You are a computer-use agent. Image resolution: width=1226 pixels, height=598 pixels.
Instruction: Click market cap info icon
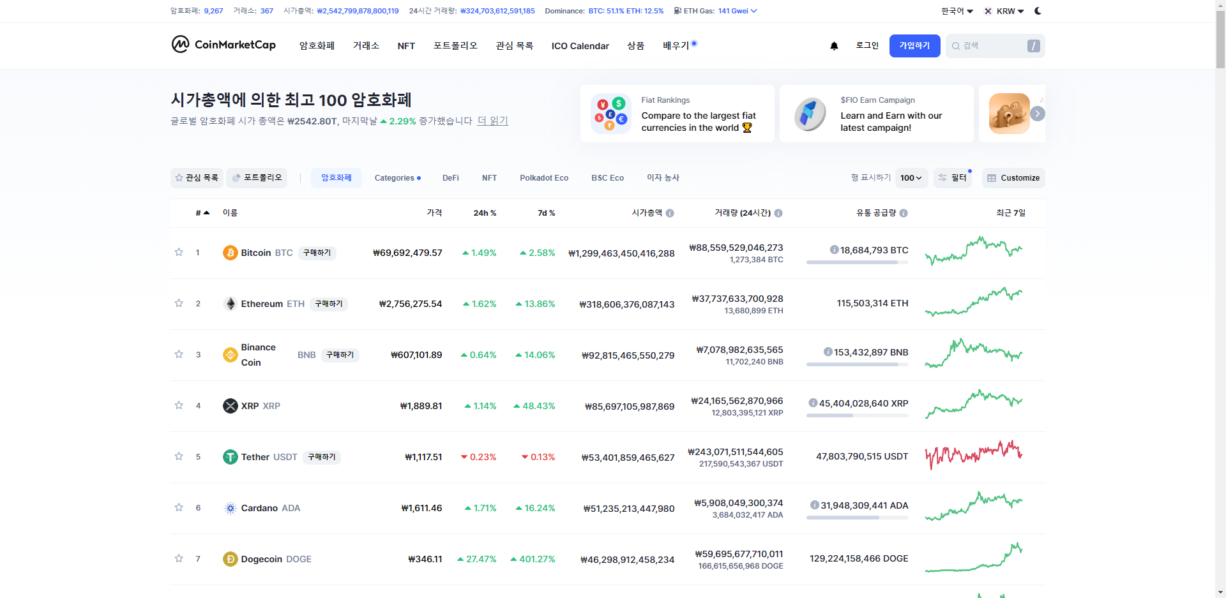670,213
